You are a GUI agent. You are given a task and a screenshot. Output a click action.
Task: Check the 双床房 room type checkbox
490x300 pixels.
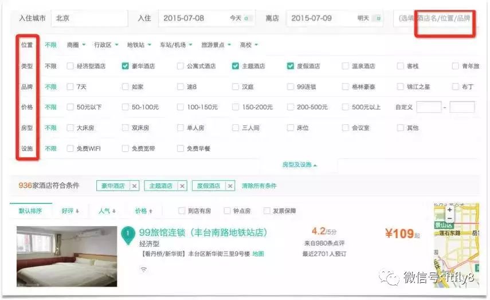click(126, 128)
